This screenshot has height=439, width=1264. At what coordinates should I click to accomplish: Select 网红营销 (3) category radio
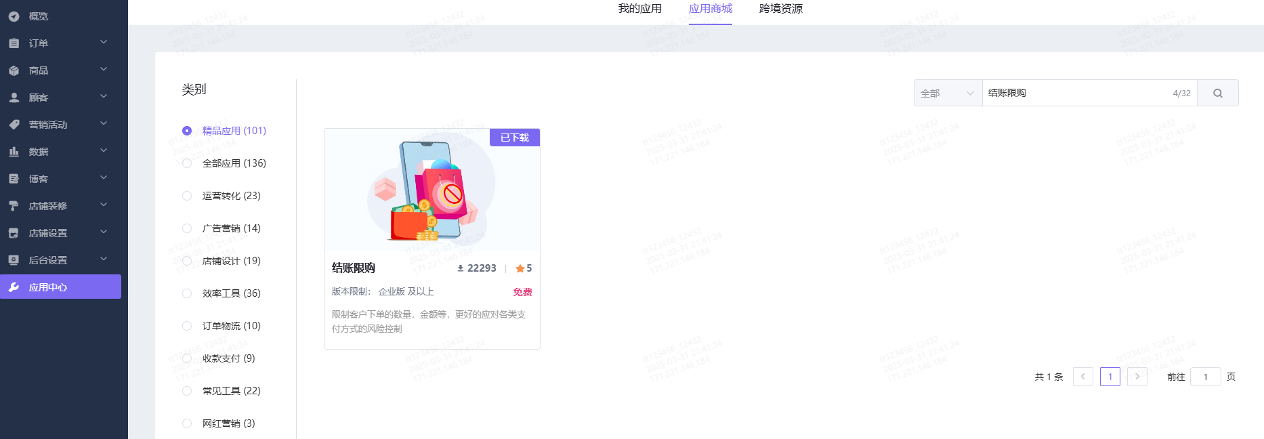click(x=187, y=423)
